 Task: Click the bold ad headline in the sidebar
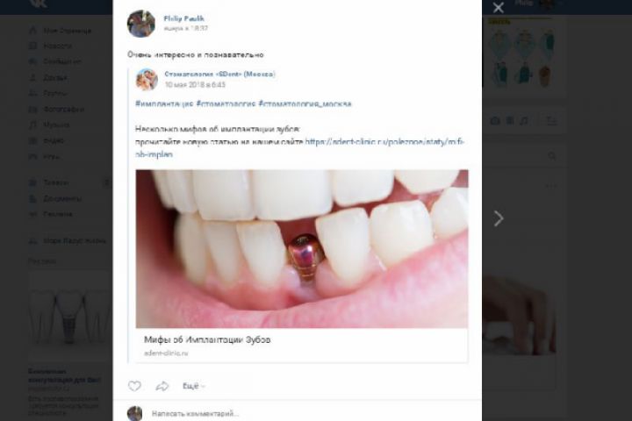pyautogui.click(x=64, y=375)
